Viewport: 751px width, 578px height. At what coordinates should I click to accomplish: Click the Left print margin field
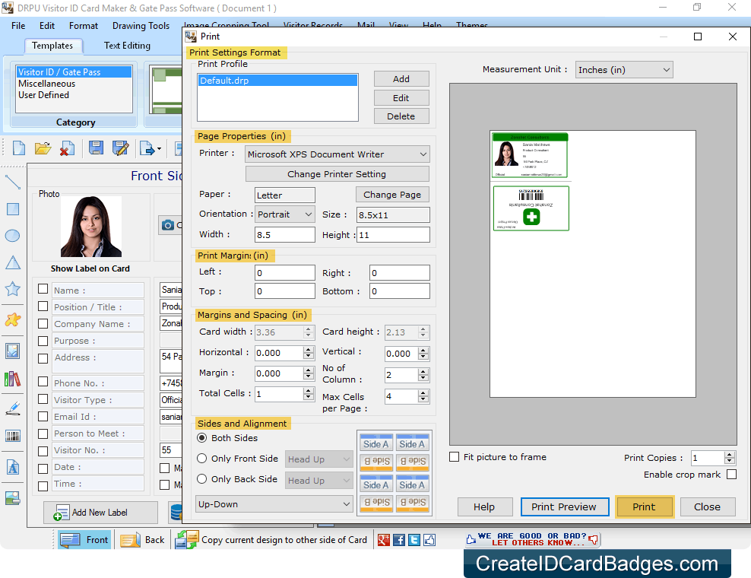[x=285, y=273]
